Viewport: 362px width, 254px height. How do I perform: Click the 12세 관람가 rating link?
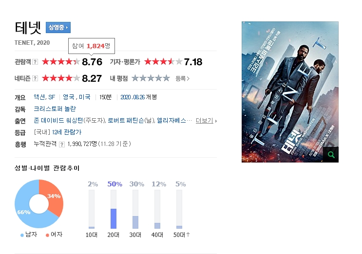click(x=67, y=132)
